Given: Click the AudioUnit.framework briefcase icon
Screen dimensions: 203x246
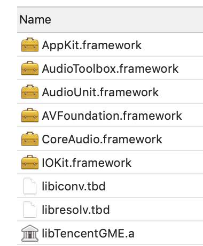Looking at the screenshot, I should point(30,91).
